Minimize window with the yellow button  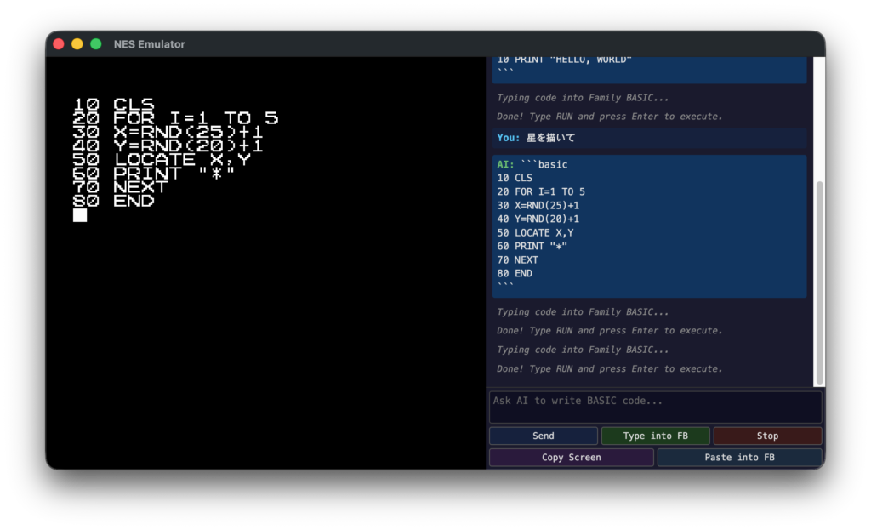(x=77, y=44)
